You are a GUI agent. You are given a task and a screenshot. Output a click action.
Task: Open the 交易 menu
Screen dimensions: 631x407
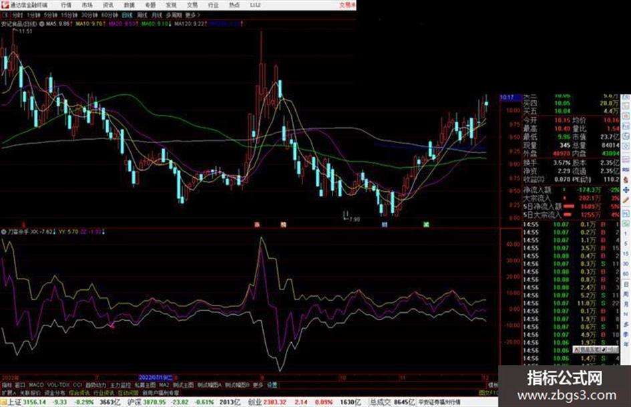[192, 5]
